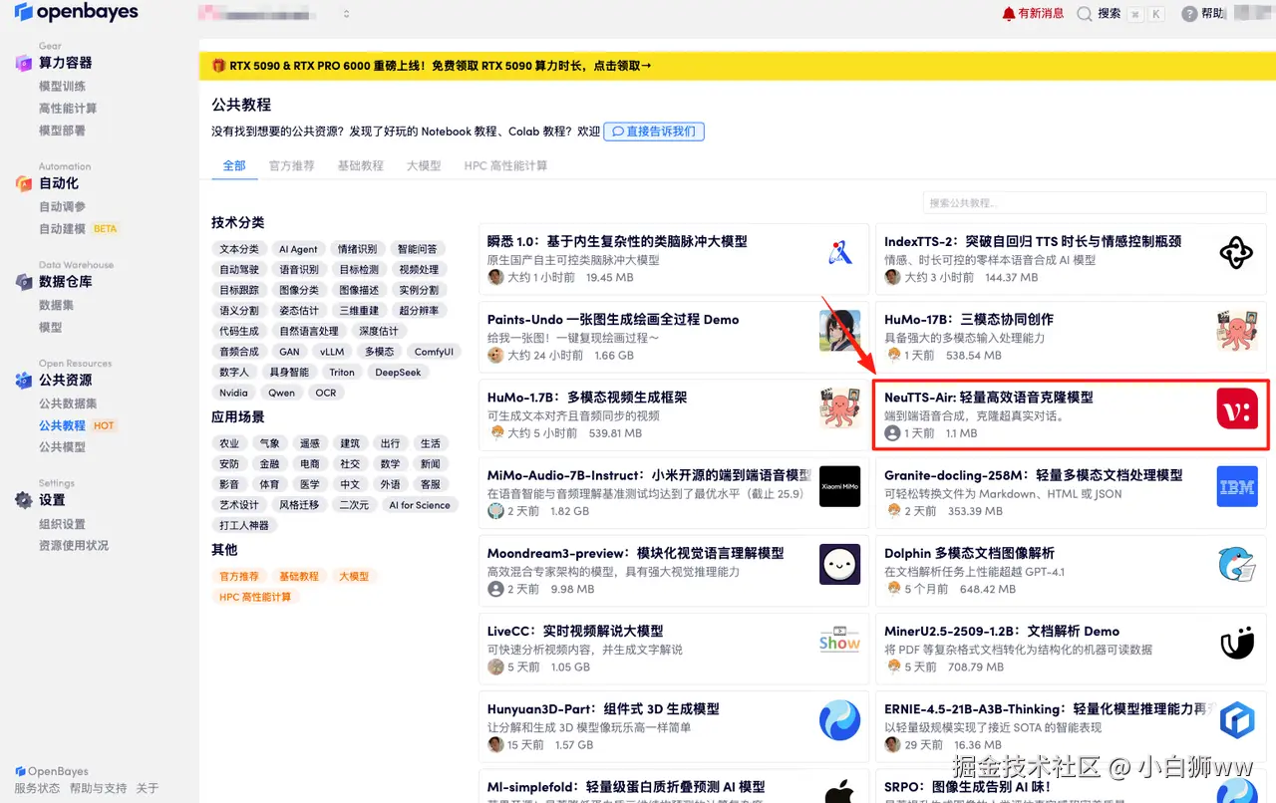1276x803 pixels.
Task: Click the 关于 footer link
Action: 148,788
